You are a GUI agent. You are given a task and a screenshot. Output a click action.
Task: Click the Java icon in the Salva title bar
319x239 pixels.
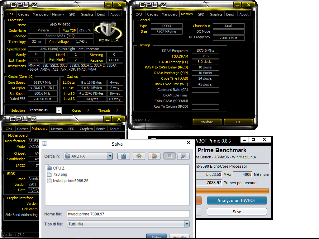[45, 144]
